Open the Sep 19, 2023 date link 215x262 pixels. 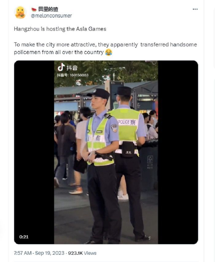click(x=50, y=253)
